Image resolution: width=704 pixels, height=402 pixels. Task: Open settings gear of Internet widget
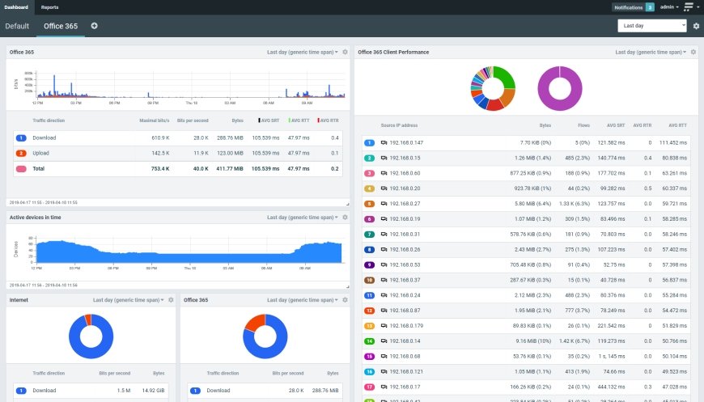click(x=171, y=300)
